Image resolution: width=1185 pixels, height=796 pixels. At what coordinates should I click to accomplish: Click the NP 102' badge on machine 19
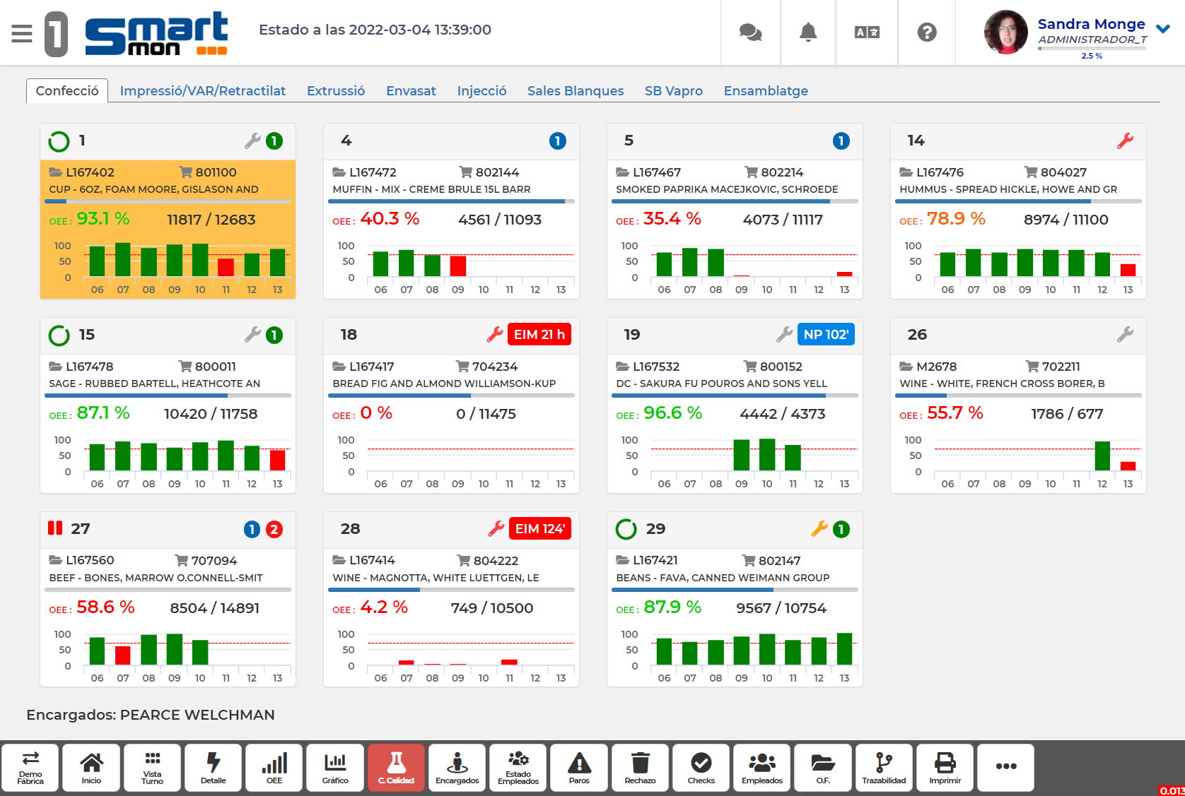tap(826, 334)
